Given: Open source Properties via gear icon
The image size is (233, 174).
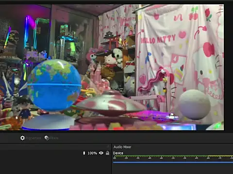Looking at the screenshot, I should click(x=22, y=138).
